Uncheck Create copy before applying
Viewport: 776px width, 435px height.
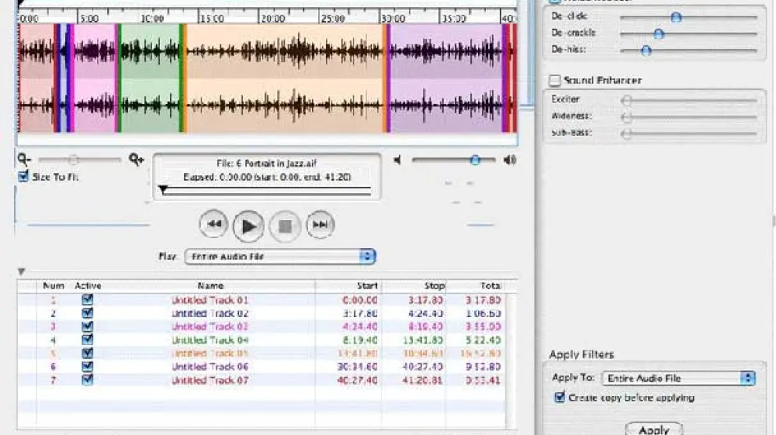pyautogui.click(x=560, y=397)
